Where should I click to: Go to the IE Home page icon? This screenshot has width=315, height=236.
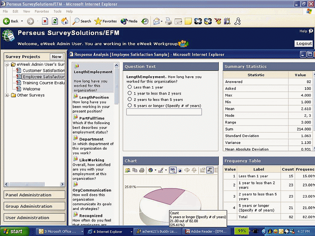(64, 21)
